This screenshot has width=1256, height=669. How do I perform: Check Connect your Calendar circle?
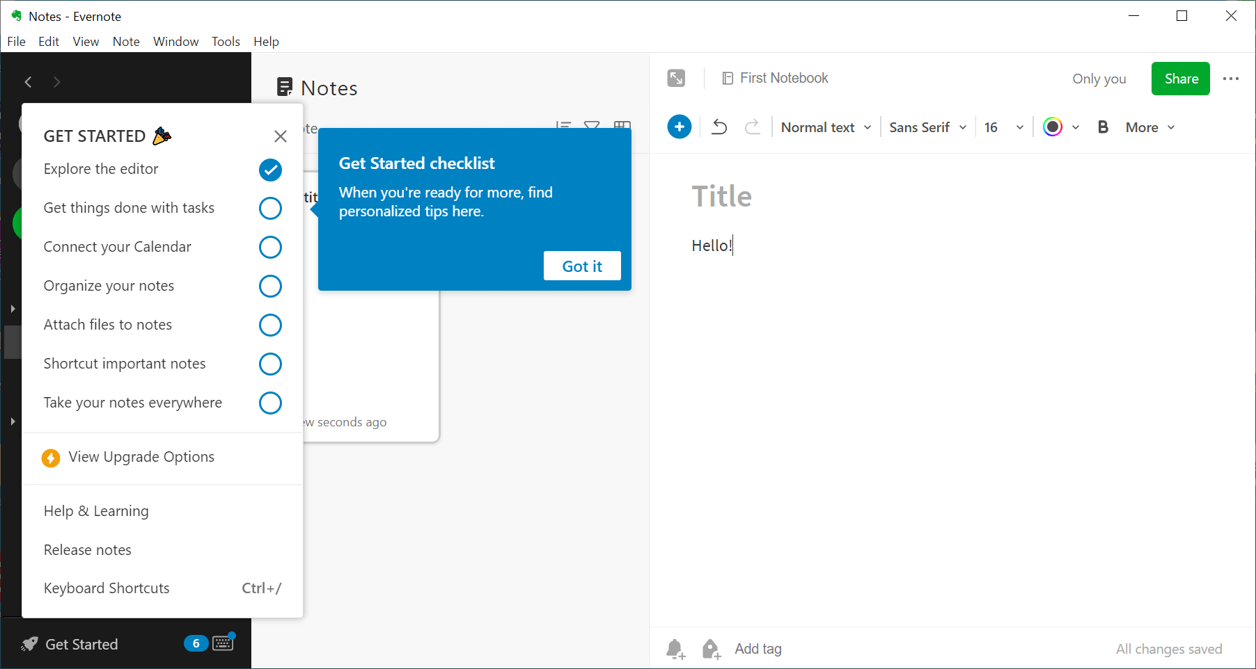click(x=270, y=247)
